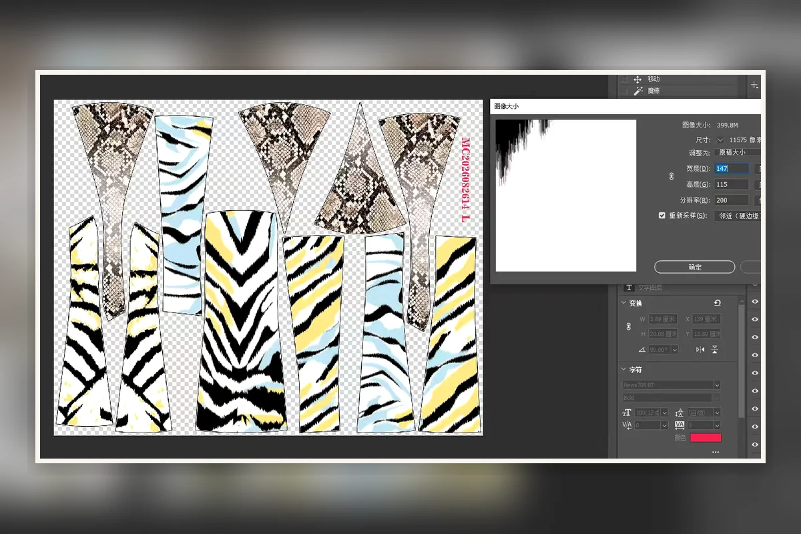Click the Y position field in 变换
Image resolution: width=801 pixels, height=534 pixels.
(x=706, y=334)
